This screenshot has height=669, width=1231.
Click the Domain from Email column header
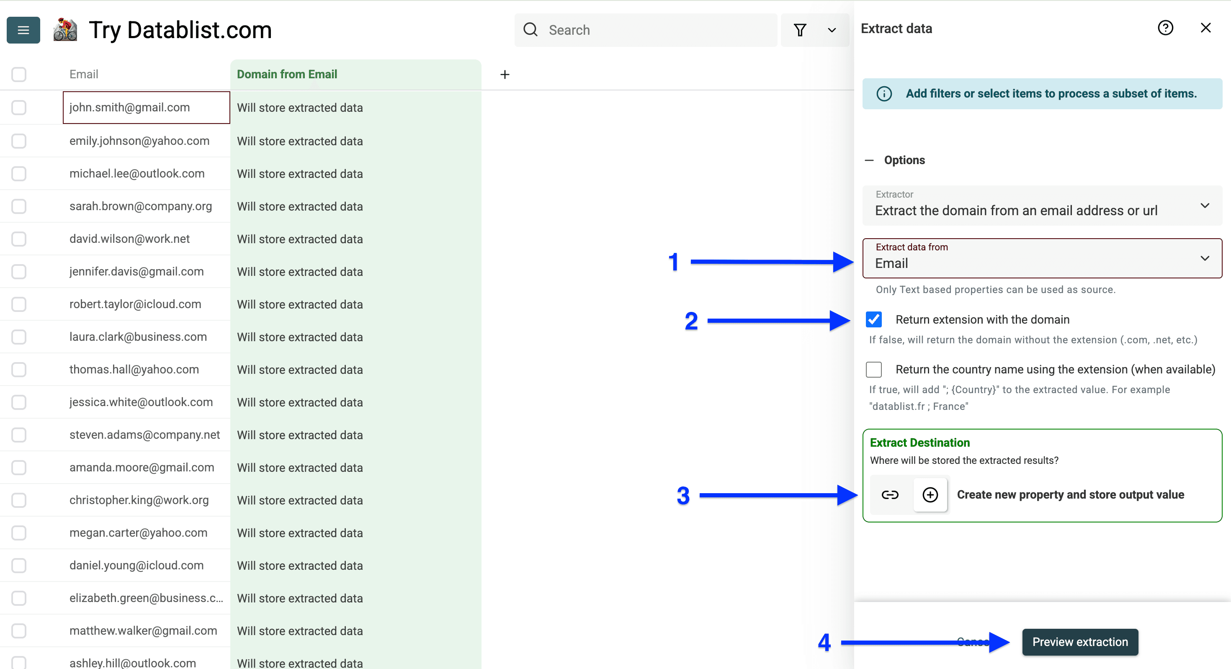point(287,74)
